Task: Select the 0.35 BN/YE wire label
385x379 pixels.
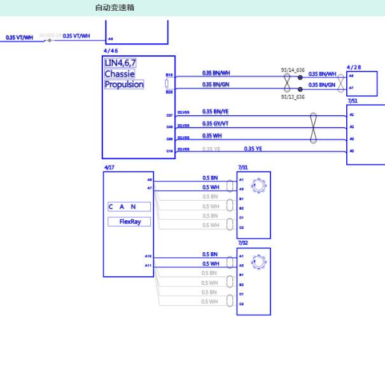Action: 215,111
